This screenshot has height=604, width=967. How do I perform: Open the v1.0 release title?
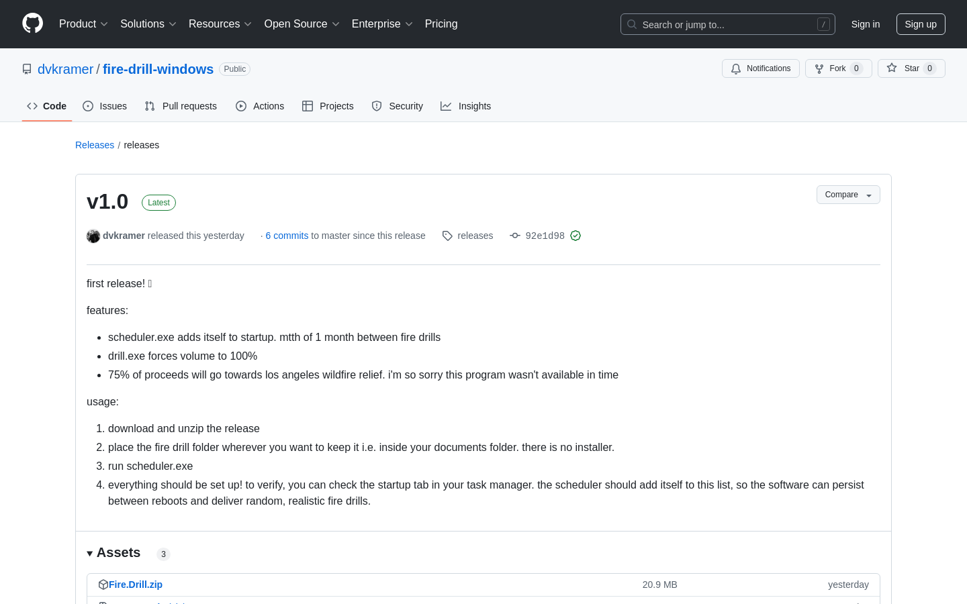point(107,201)
